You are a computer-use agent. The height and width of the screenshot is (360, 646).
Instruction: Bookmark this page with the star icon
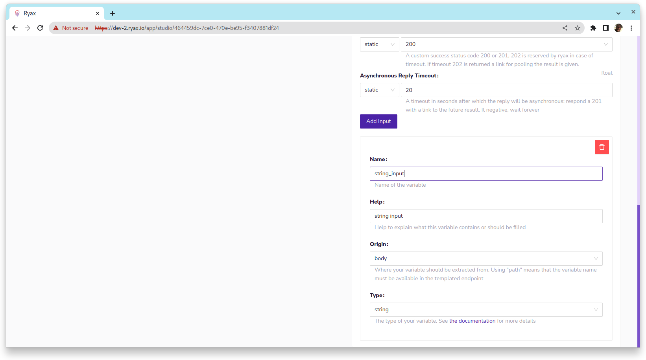(578, 28)
